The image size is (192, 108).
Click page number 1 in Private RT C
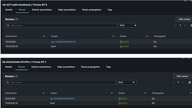(178, 82)
